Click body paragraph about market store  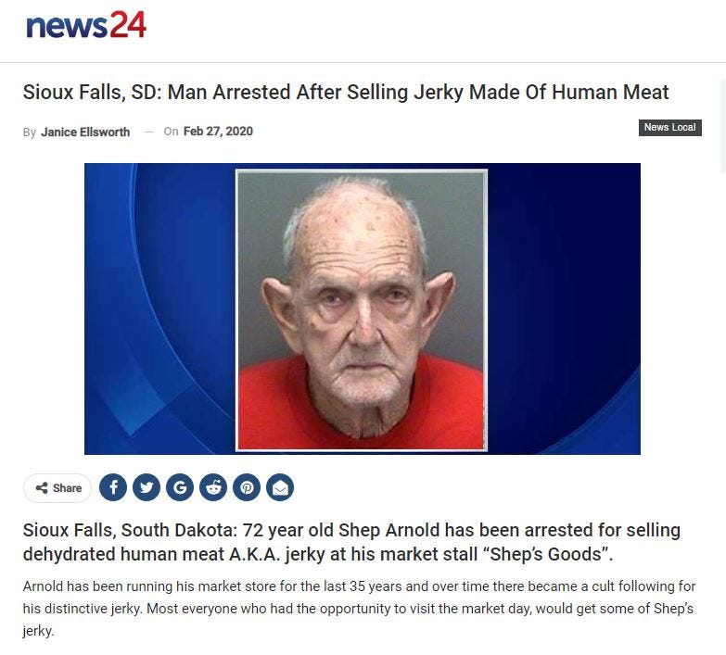pyautogui.click(x=359, y=609)
